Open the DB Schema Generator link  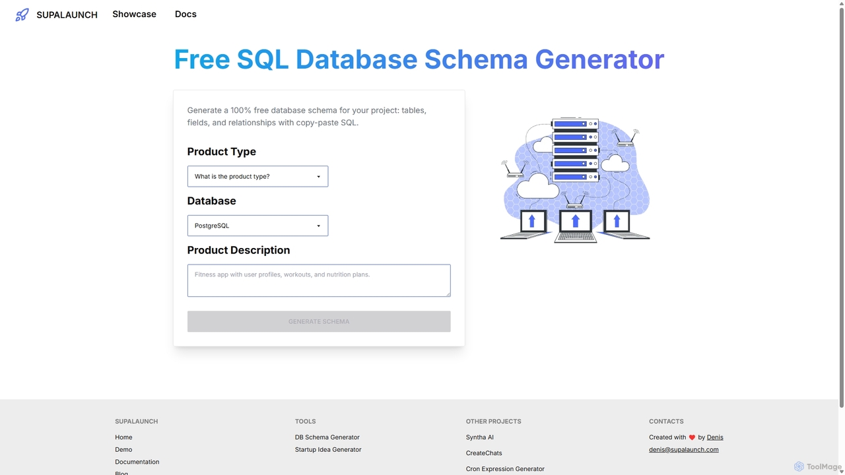click(x=327, y=437)
